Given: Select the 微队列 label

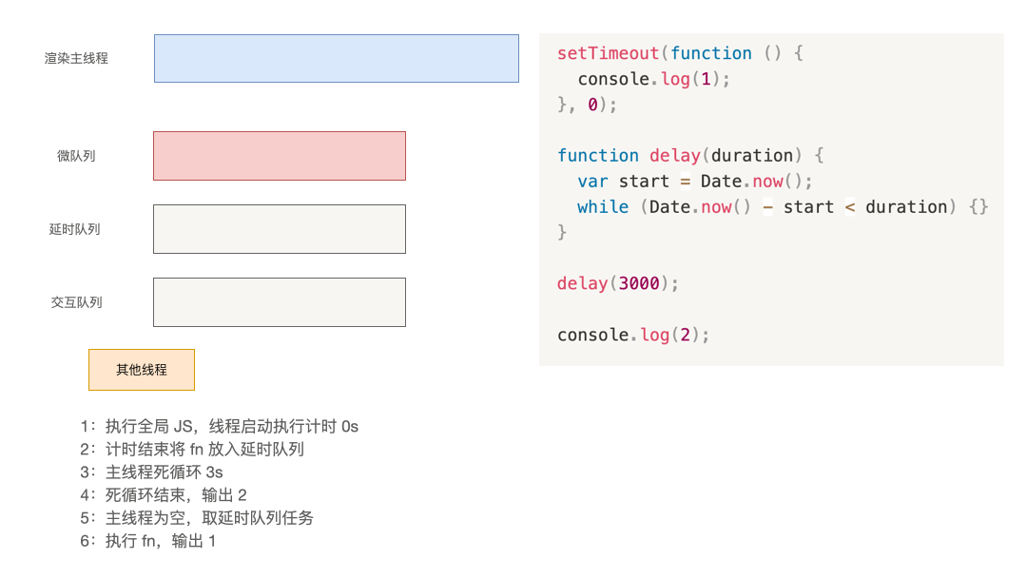Looking at the screenshot, I should [x=76, y=156].
